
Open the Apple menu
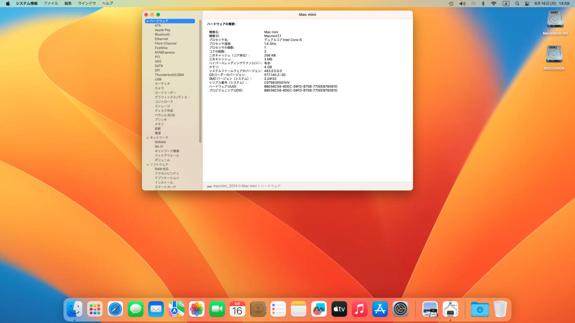pos(8,3)
